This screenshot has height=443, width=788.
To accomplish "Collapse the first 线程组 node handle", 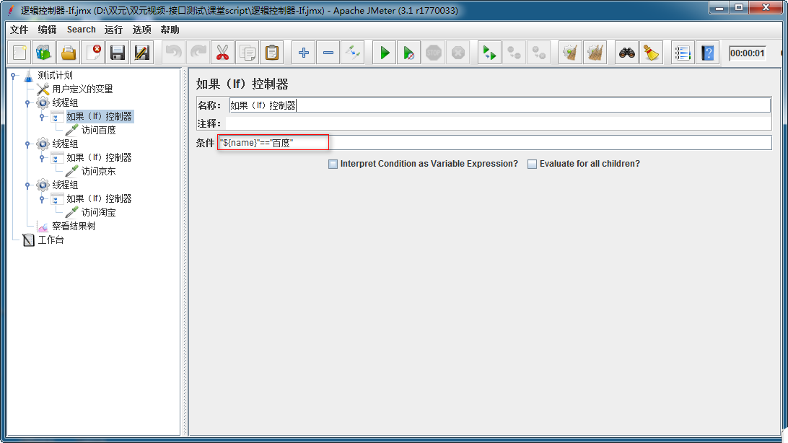I will (x=28, y=103).
